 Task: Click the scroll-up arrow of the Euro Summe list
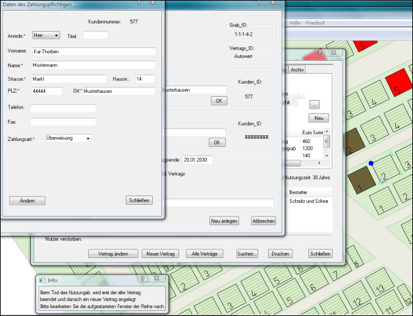click(327, 131)
